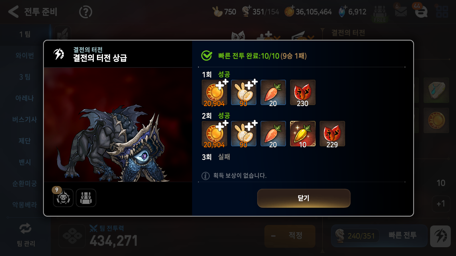Select the 와이번 team tab
The image size is (456, 256).
(25, 55)
